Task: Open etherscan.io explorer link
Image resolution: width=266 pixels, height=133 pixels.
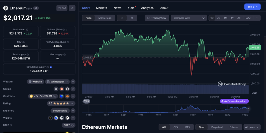Action: pos(60,111)
